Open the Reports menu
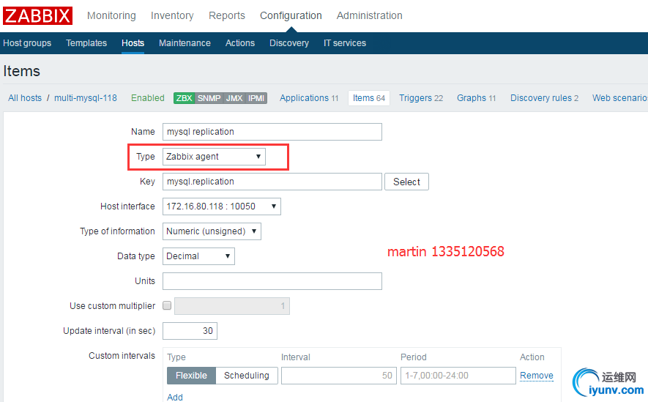 pos(227,15)
